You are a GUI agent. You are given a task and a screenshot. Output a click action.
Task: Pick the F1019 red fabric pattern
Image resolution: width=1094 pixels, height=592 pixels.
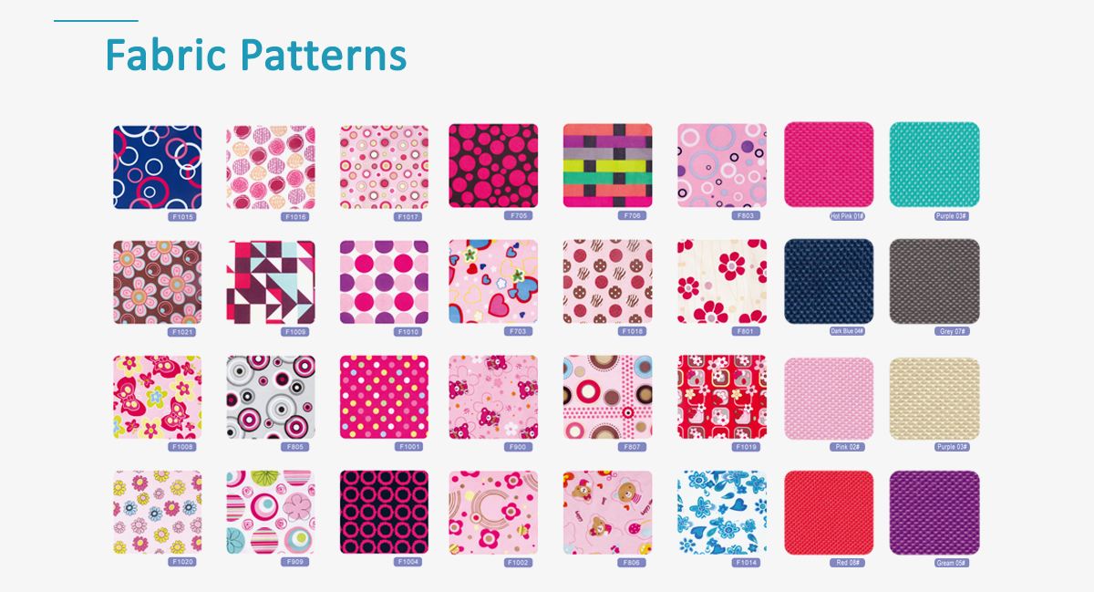click(722, 397)
